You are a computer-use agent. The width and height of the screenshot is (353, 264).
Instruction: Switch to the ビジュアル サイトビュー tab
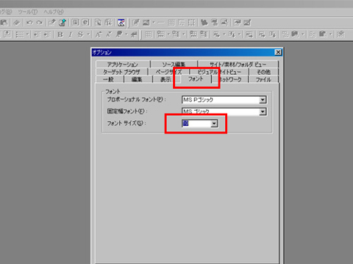pyautogui.click(x=219, y=72)
